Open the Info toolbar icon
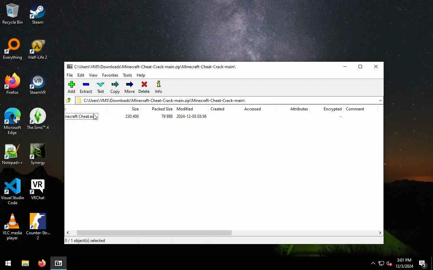The width and height of the screenshot is (433, 270). pos(158,87)
